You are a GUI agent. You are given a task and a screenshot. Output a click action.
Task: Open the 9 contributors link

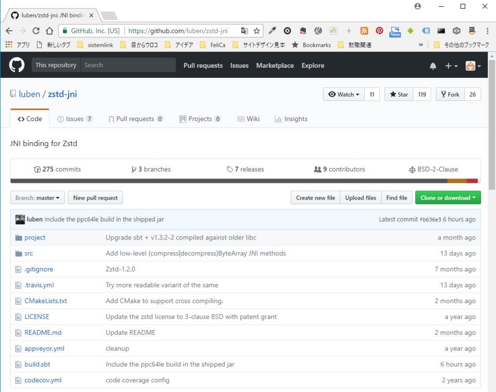(x=339, y=169)
